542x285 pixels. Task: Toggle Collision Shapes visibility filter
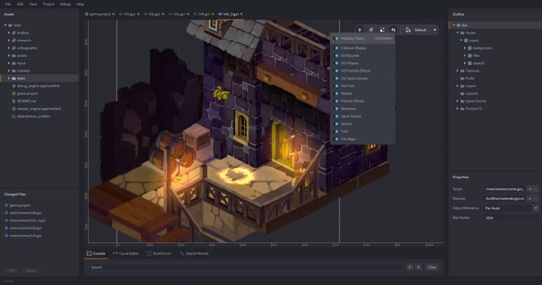click(x=337, y=48)
